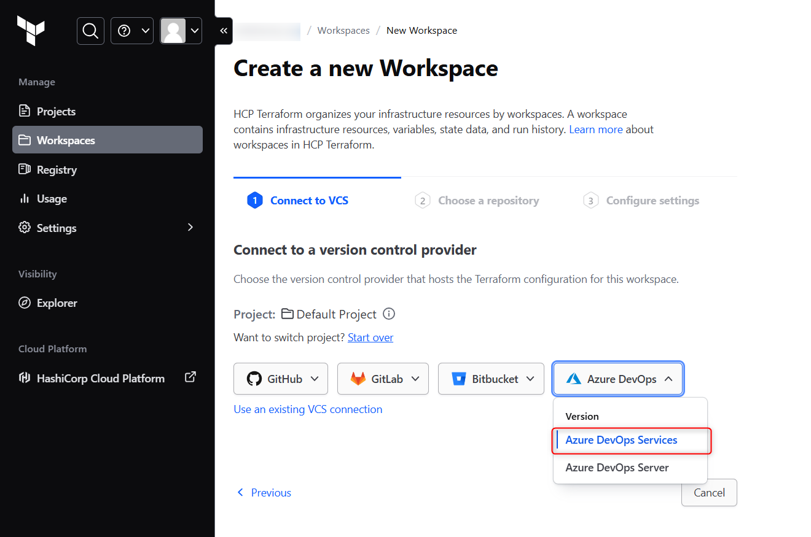This screenshot has width=811, height=537.
Task: Click the step 1 hexagon badge
Action: 254,201
